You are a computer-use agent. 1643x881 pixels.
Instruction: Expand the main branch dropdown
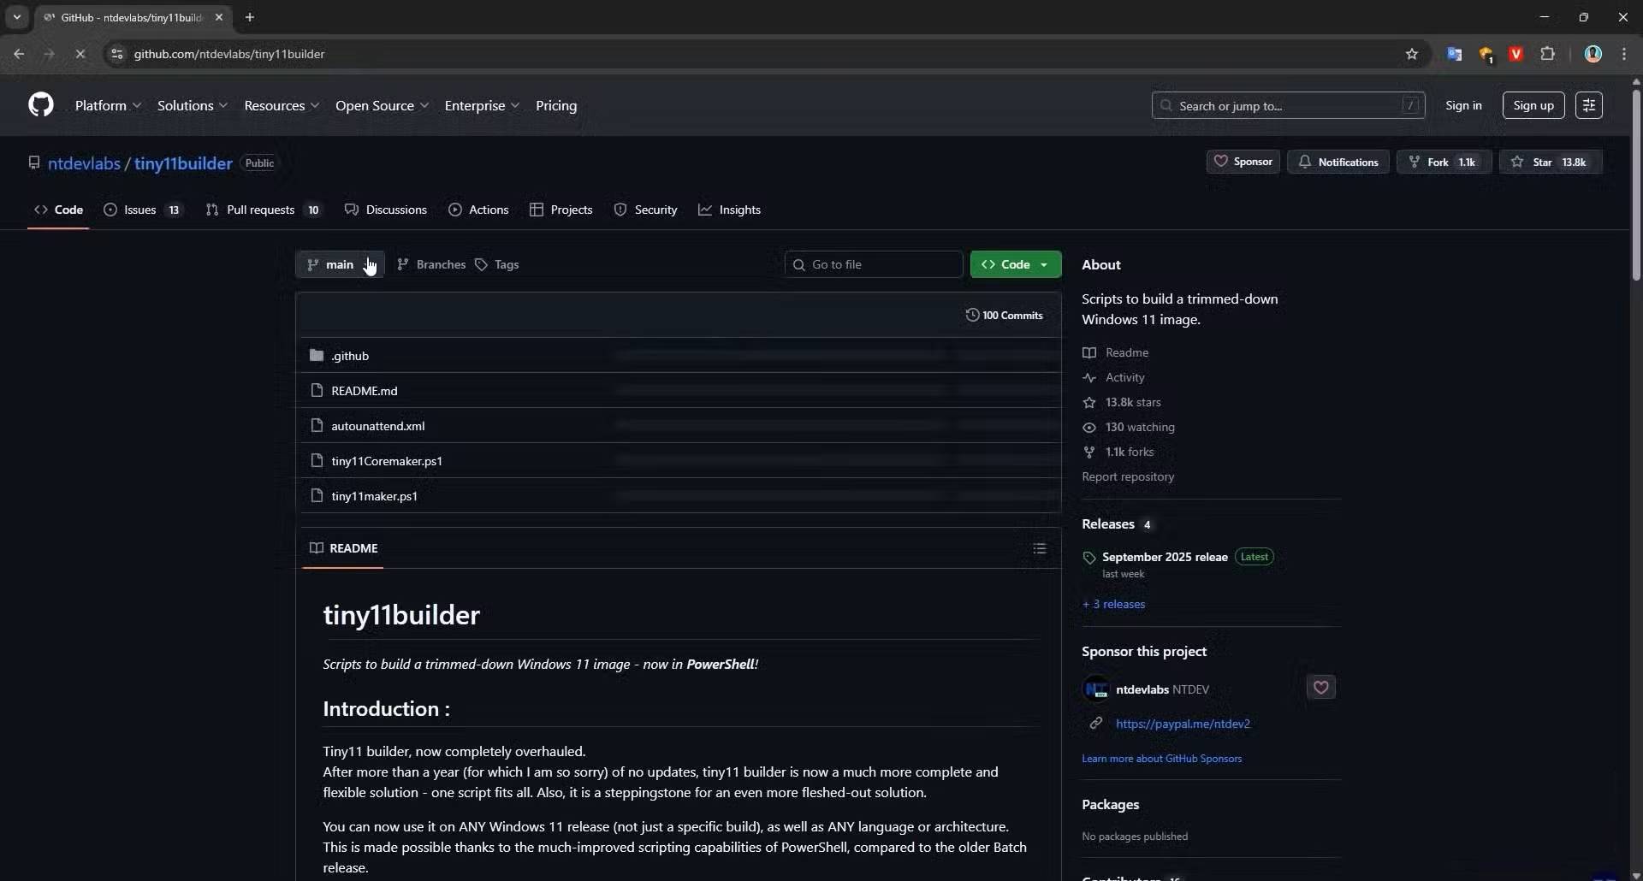(340, 264)
